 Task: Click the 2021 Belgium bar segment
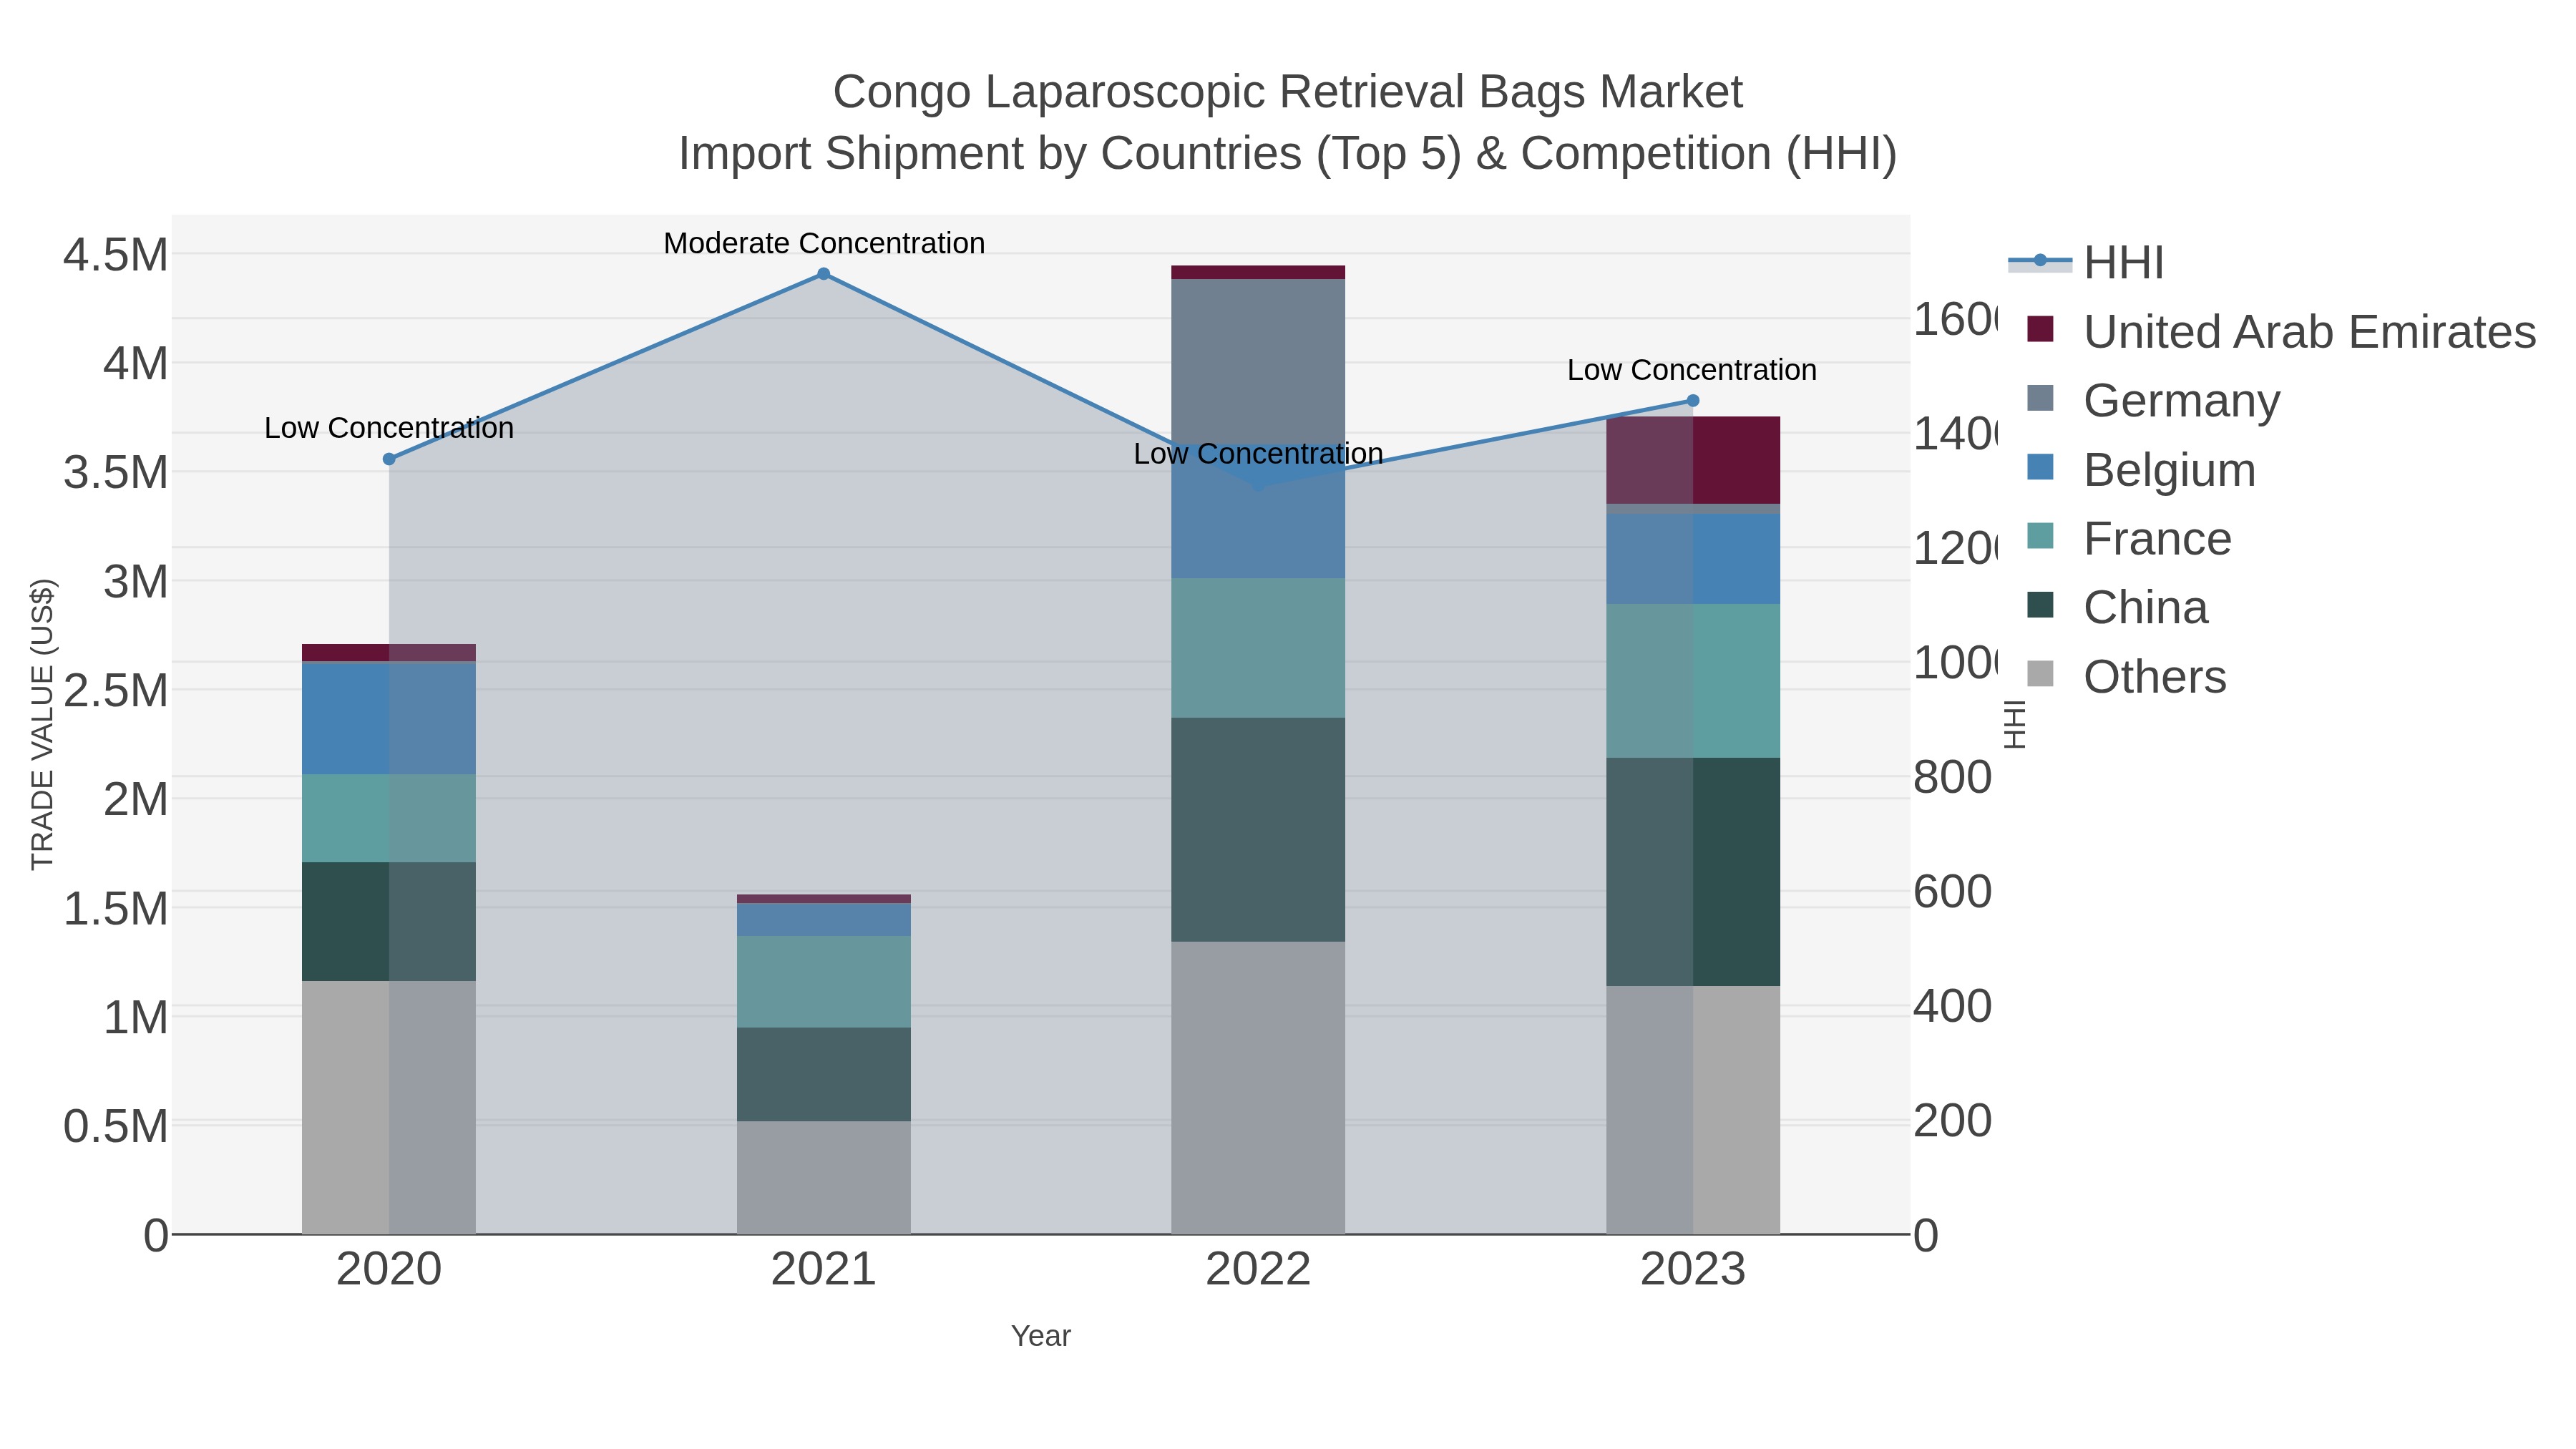[823, 919]
